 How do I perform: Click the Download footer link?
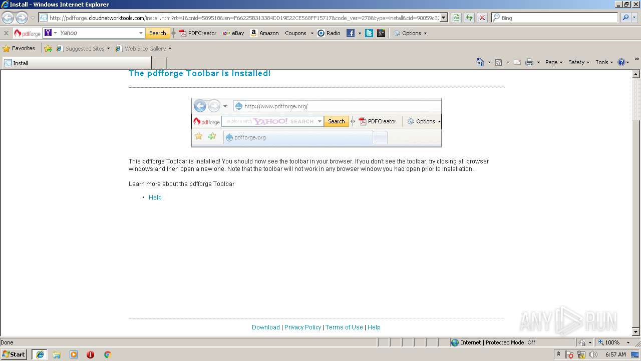[x=266, y=327]
